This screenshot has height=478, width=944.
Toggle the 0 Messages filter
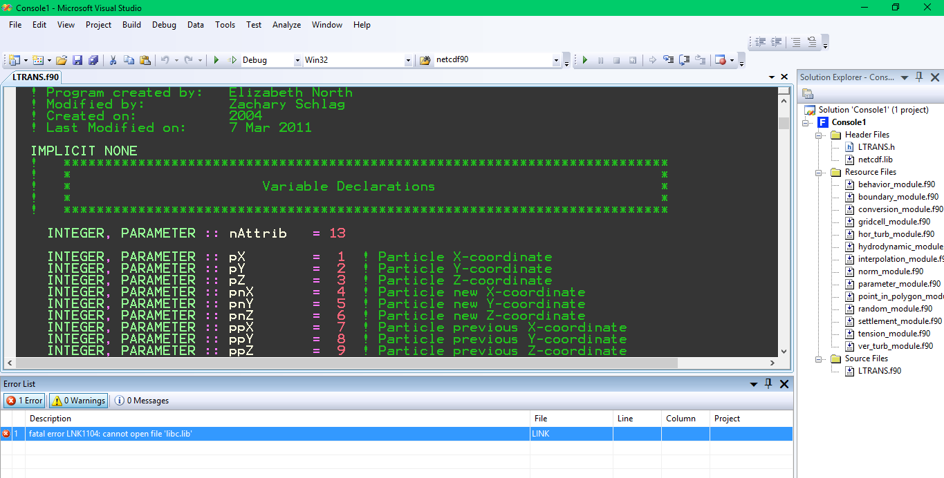tap(142, 401)
